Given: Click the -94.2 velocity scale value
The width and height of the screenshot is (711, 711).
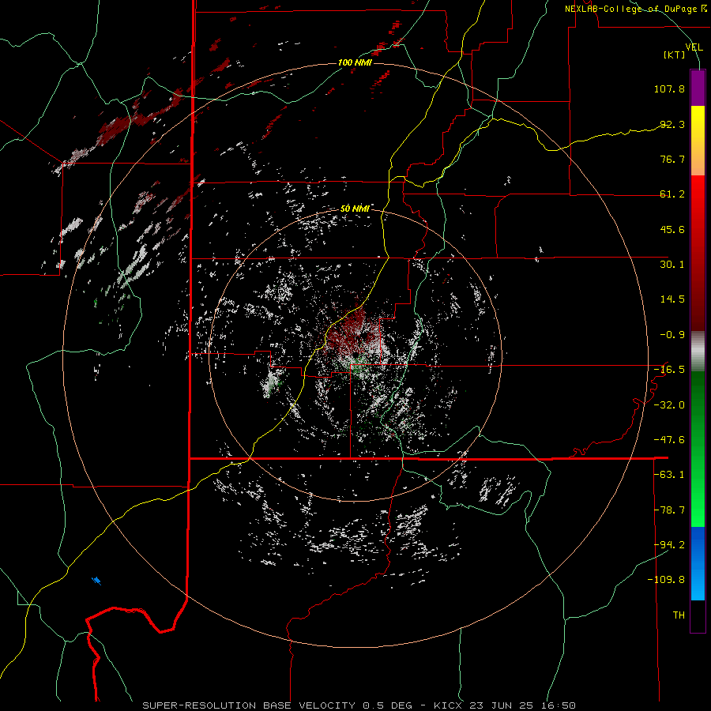Looking at the screenshot, I should (669, 545).
